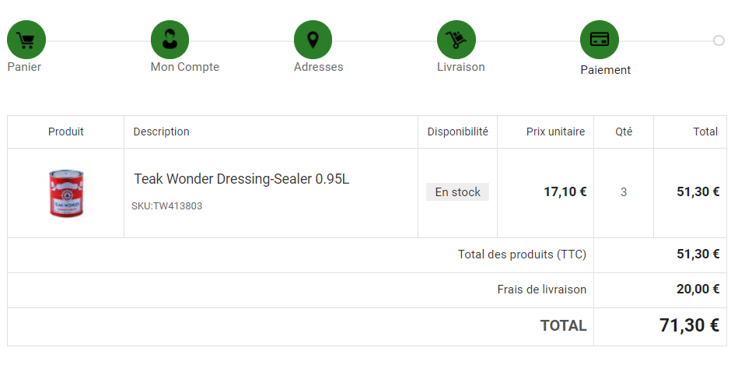Click the En stock availability badge
The width and height of the screenshot is (745, 365).
(457, 192)
